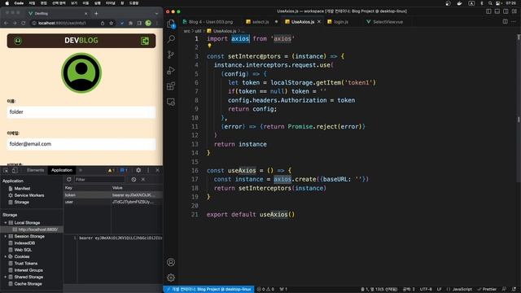
Task: Open Spotlight search in menu bar
Action: (490, 3)
